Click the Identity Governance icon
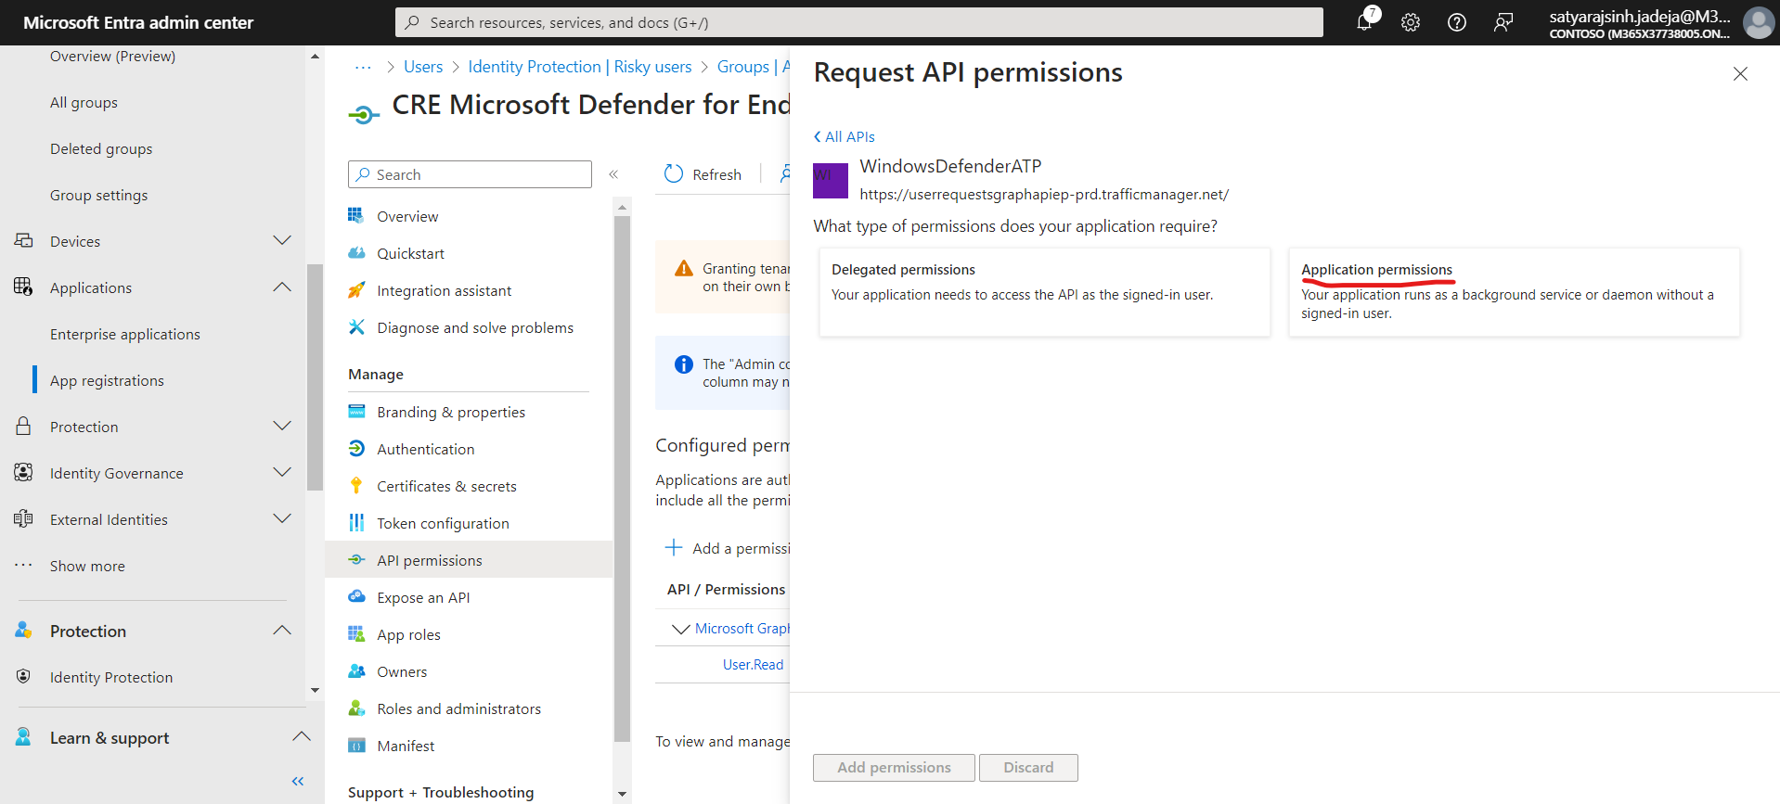The width and height of the screenshot is (1780, 804). pos(23,473)
